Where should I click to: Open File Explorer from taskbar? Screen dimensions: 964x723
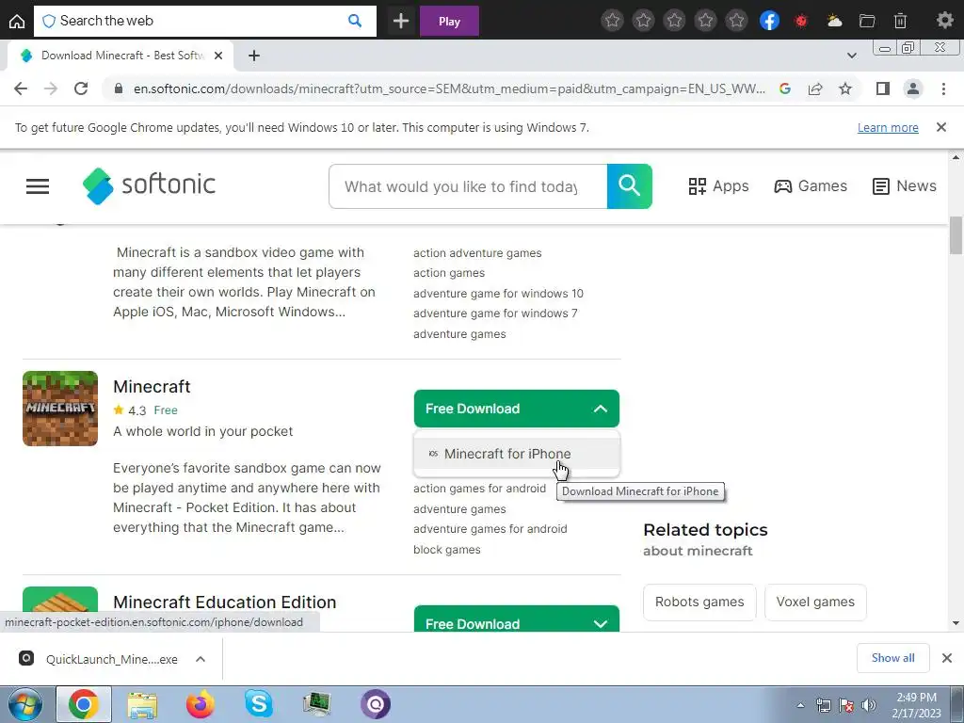pos(142,704)
